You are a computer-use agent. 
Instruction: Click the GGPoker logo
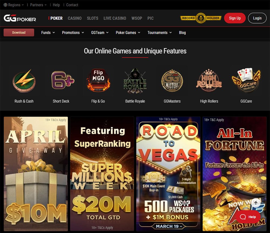pos(20,18)
